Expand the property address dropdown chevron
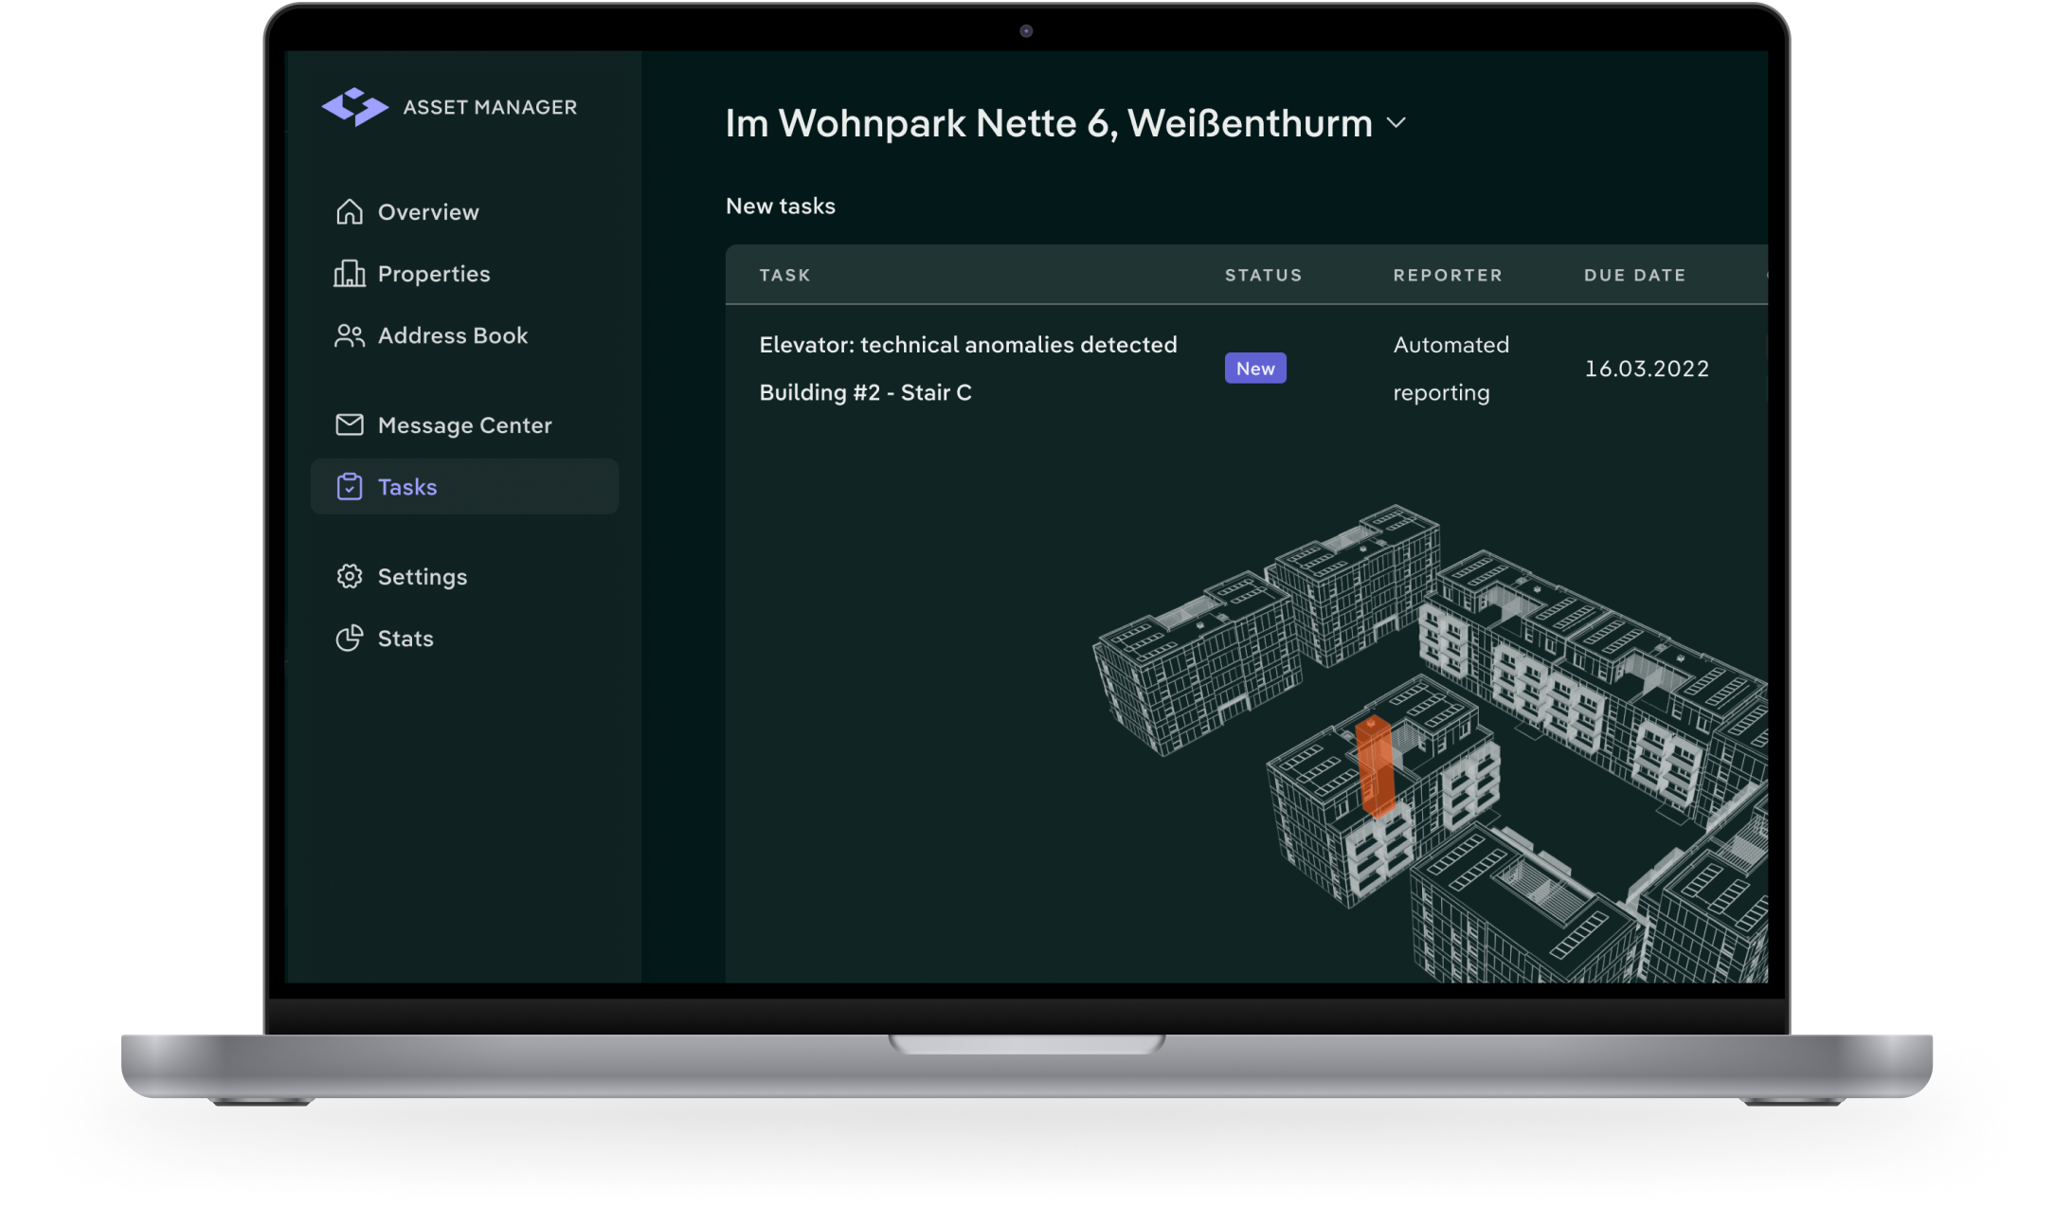This screenshot has width=2054, height=1207. tap(1396, 123)
